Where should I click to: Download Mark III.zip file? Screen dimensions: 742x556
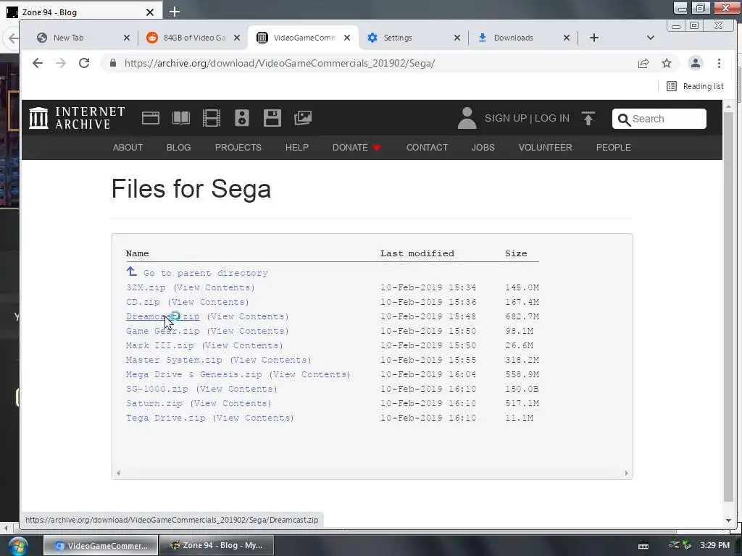tap(160, 345)
